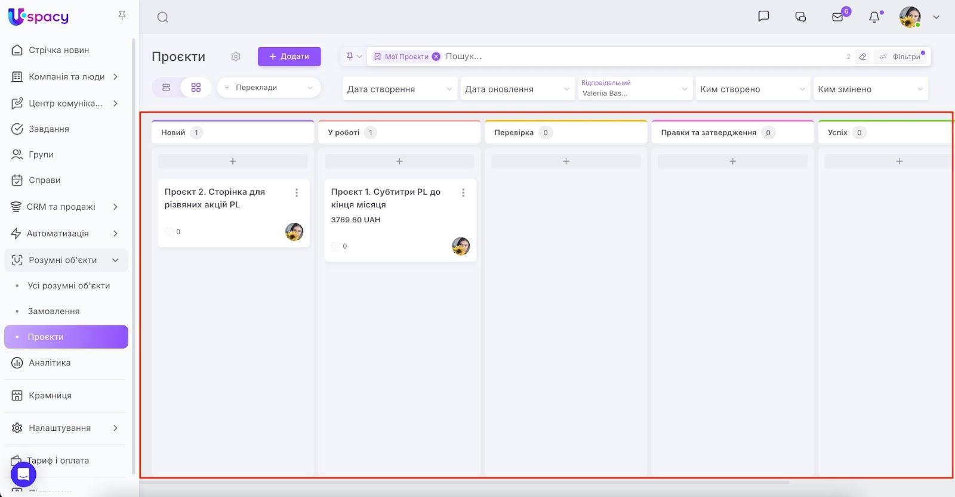Clear filters using the eraser icon
Screen dimensions: 955x497
pyautogui.click(x=862, y=57)
